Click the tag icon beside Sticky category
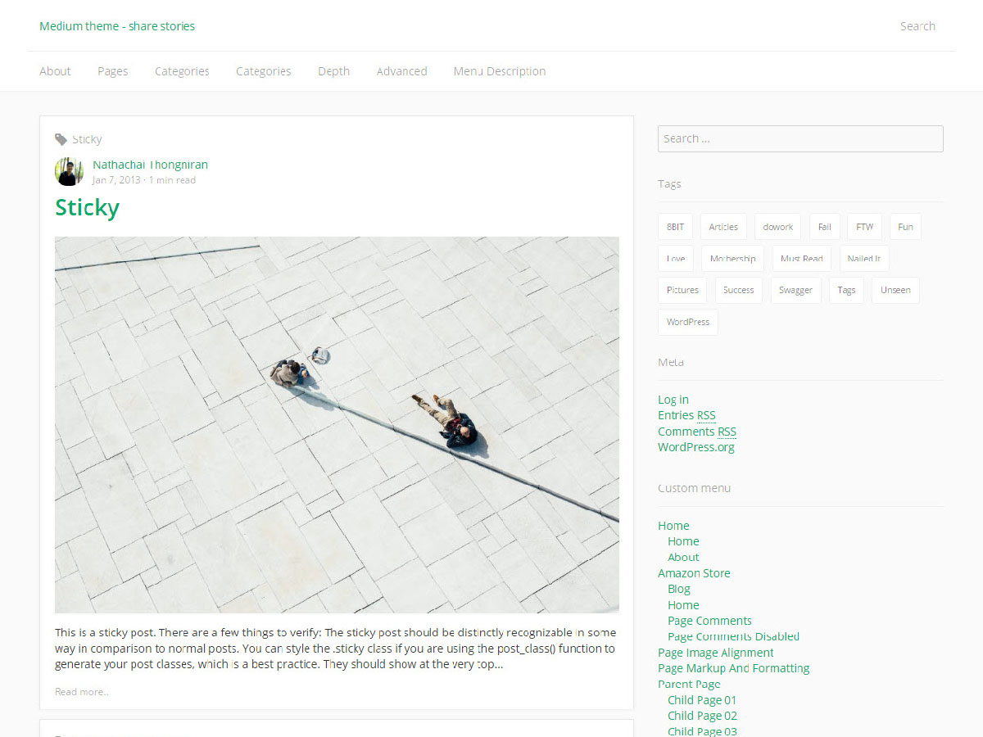The width and height of the screenshot is (983, 737). click(x=61, y=139)
